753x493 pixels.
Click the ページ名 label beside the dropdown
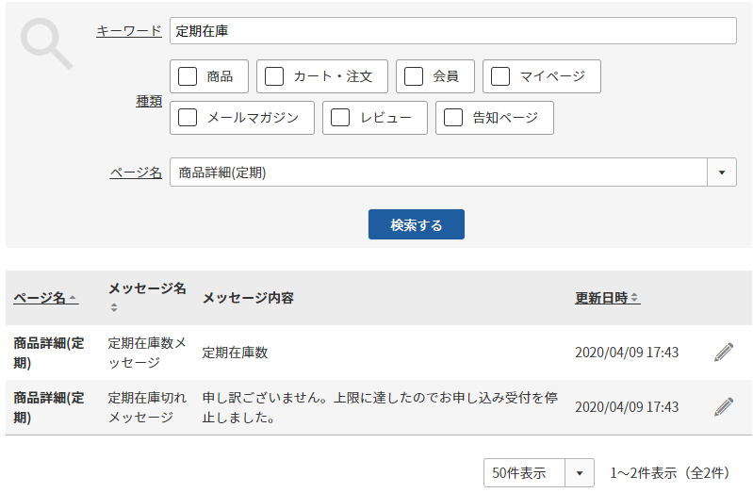pyautogui.click(x=136, y=172)
